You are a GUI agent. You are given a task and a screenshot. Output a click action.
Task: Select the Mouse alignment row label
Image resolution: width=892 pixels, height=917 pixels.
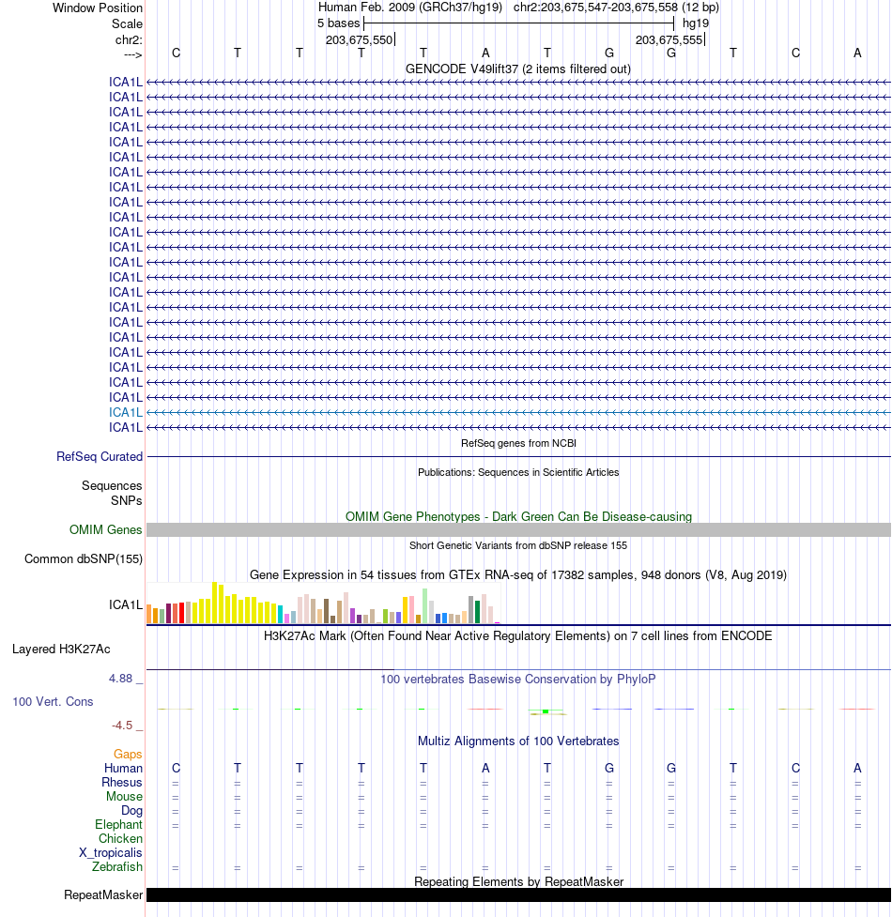tap(124, 797)
